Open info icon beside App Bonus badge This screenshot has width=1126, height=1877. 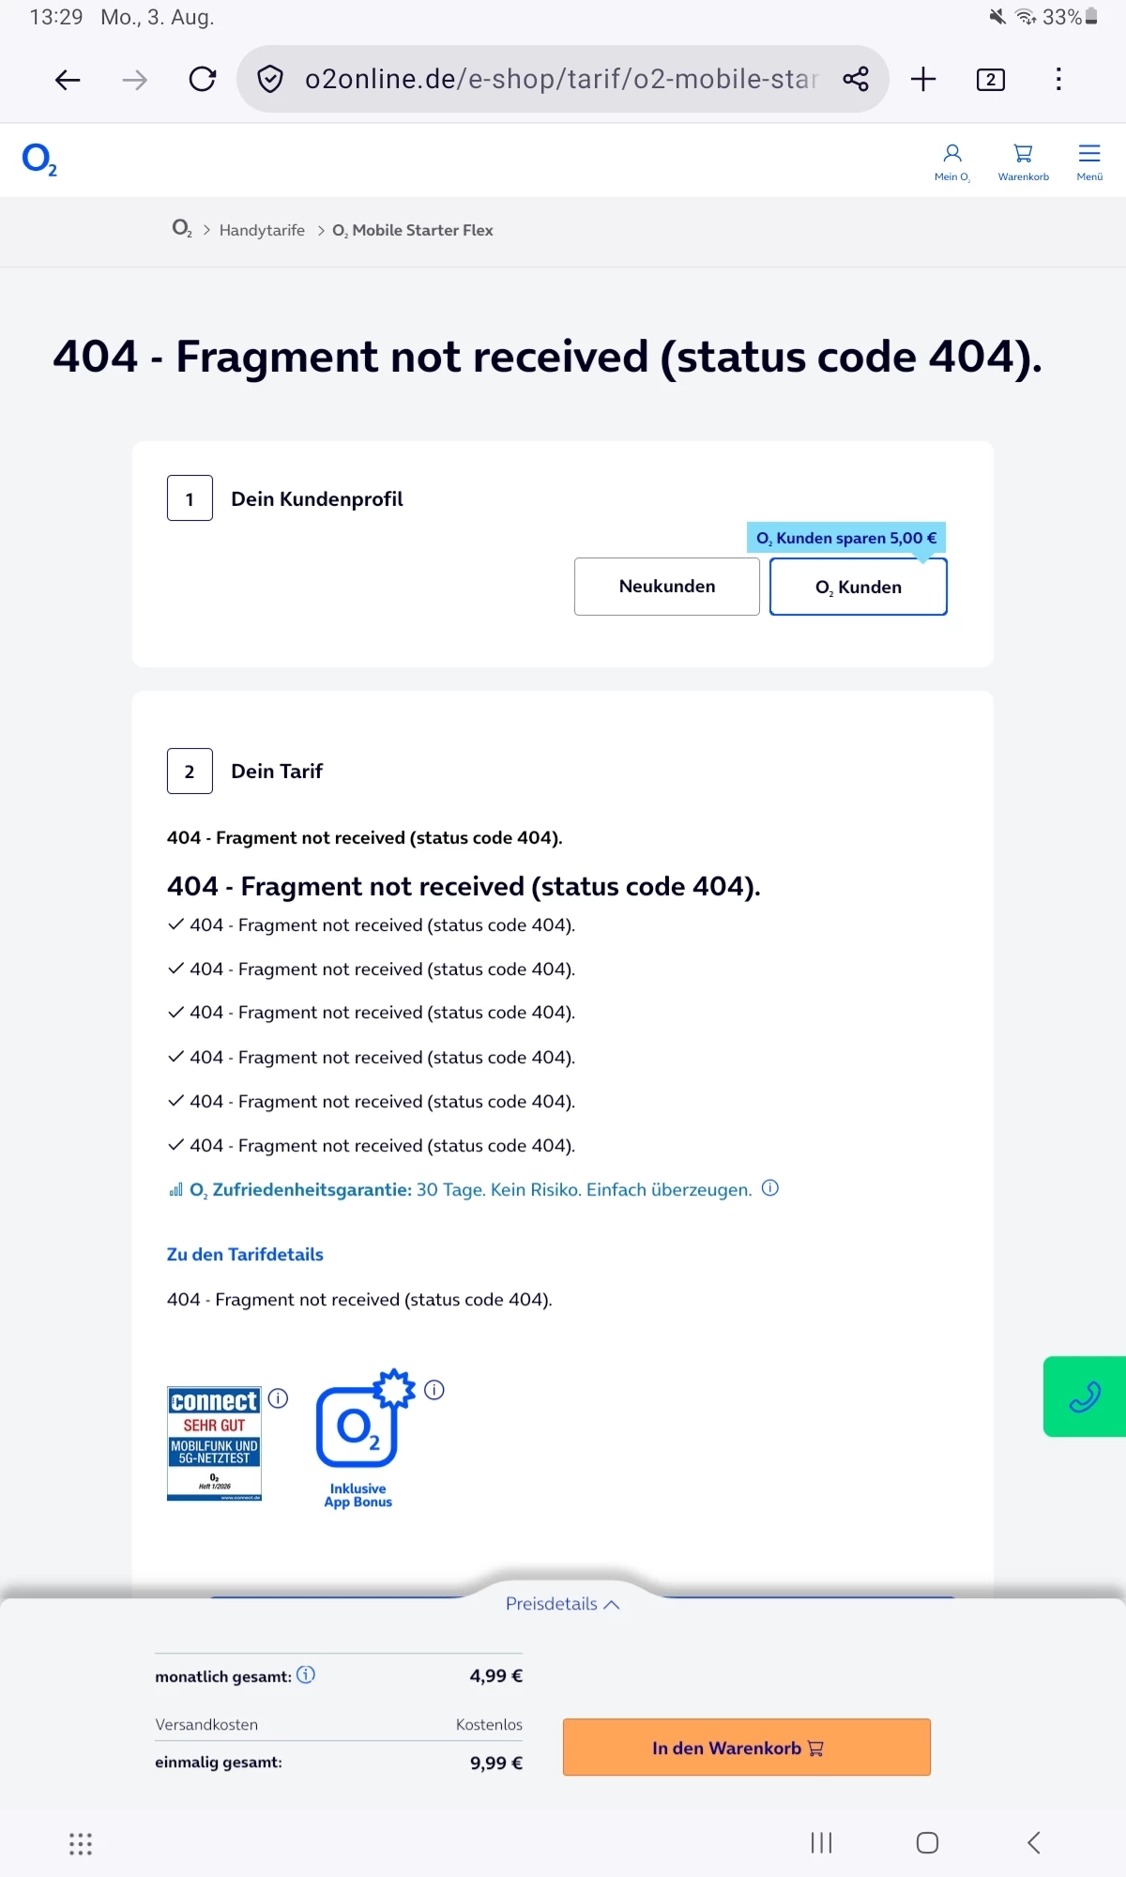(434, 1390)
